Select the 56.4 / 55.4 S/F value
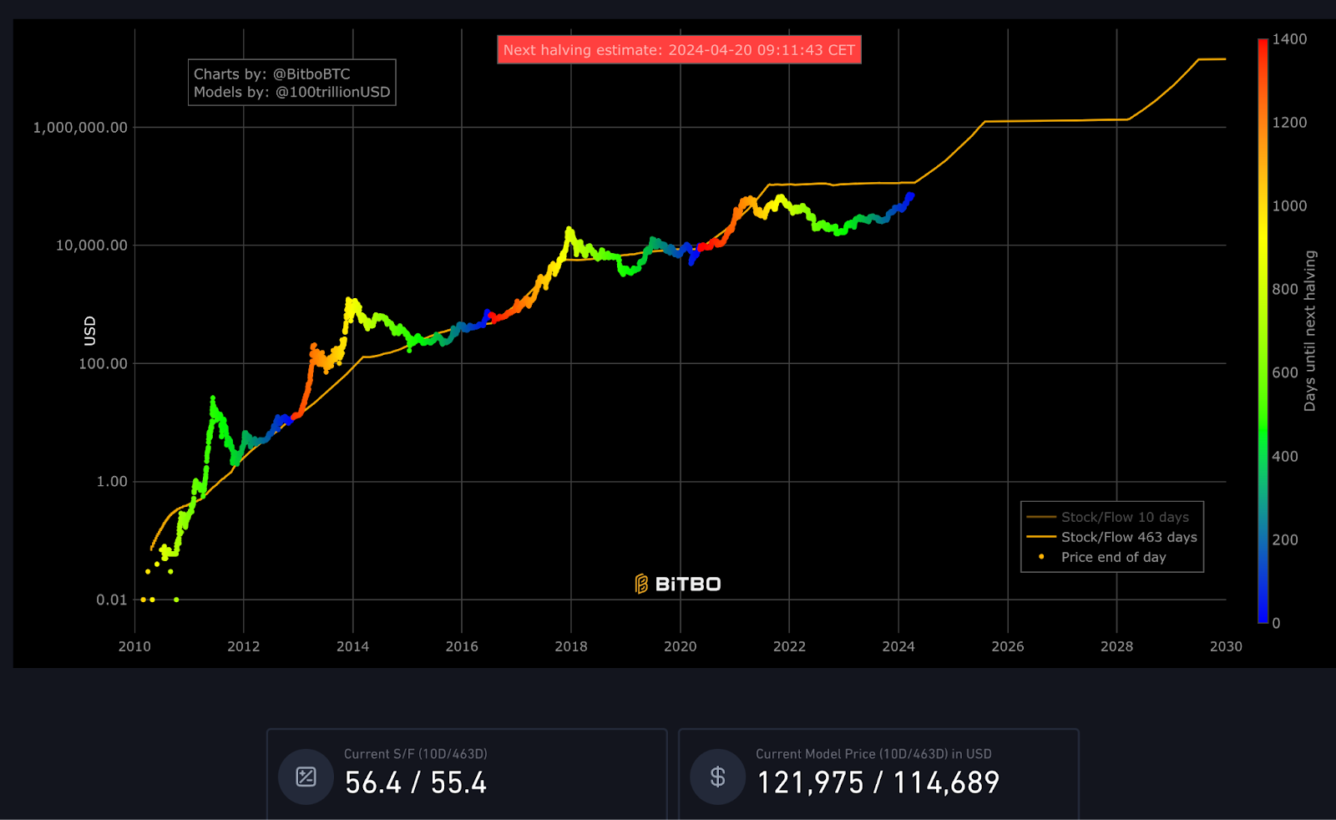1336x820 pixels. [x=415, y=782]
